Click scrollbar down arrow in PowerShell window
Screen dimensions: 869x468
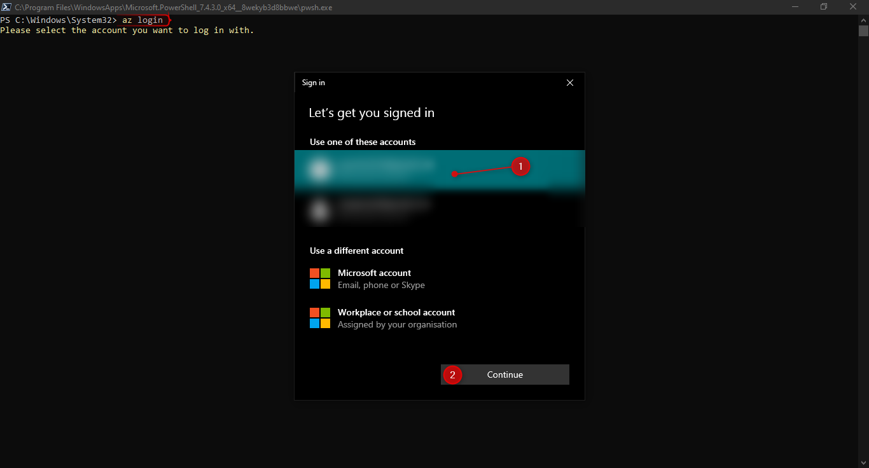click(863, 463)
